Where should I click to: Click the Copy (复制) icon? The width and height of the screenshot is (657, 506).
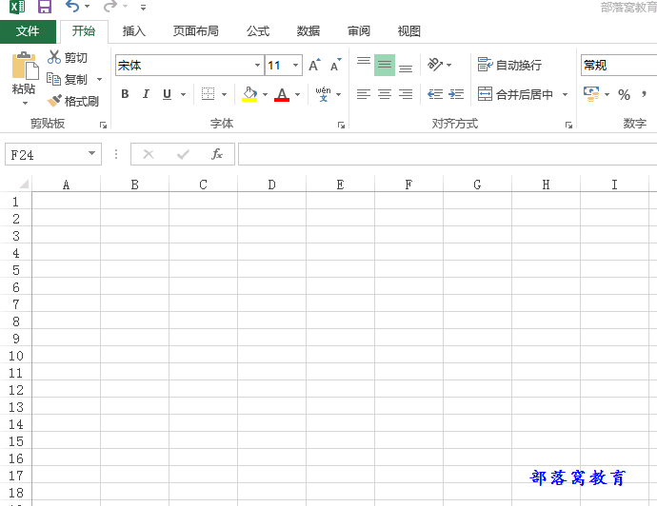coord(53,79)
